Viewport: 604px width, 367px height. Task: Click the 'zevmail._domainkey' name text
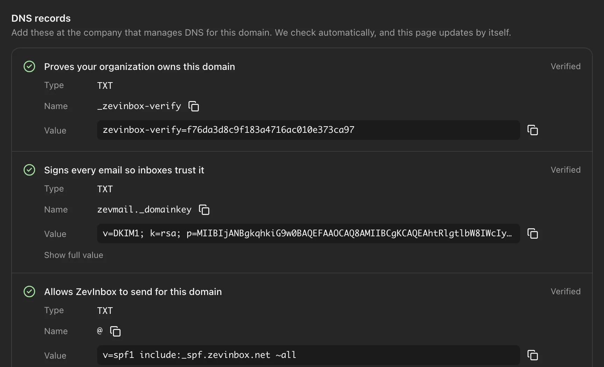click(x=144, y=210)
